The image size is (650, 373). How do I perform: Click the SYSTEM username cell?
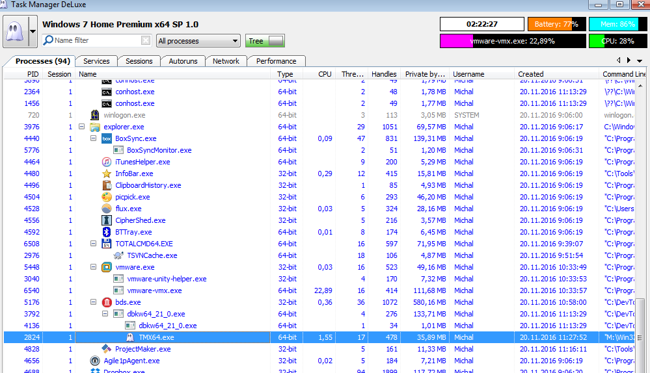pos(467,115)
